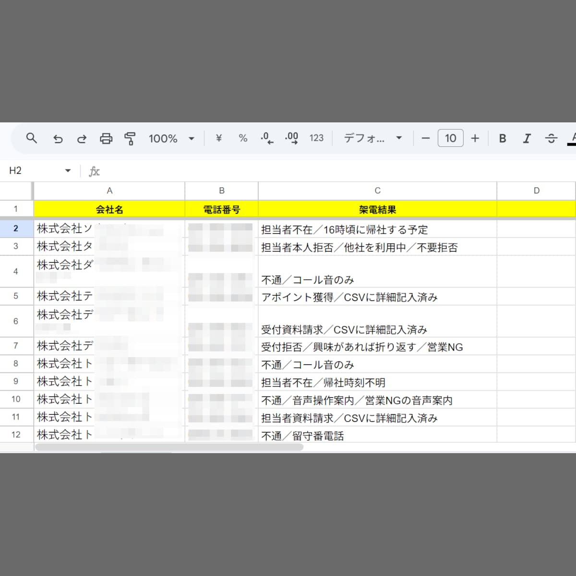
Task: Click the horizontal scrollbar thumb
Action: tap(169, 447)
